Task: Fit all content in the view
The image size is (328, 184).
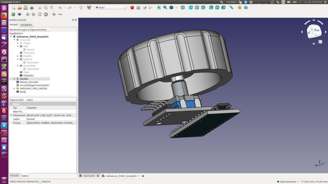Action: pyautogui.click(x=159, y=8)
